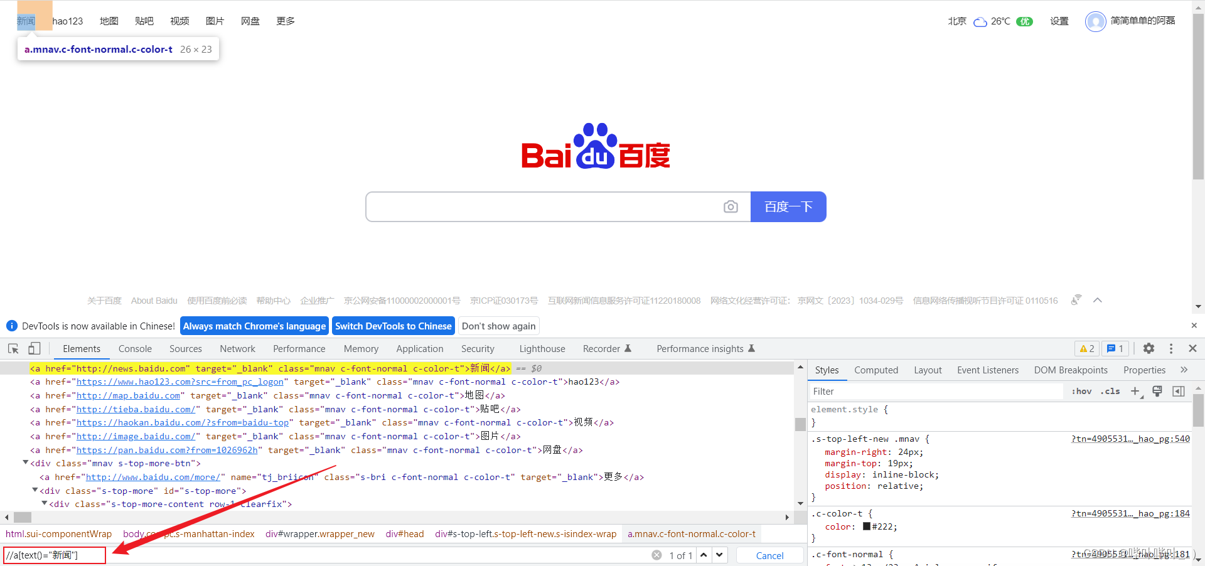Viewport: 1205px width, 566px height.
Task: Click new style rule plus icon
Action: [1136, 392]
